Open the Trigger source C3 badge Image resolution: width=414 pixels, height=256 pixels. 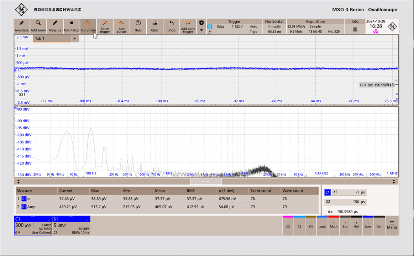210,27
